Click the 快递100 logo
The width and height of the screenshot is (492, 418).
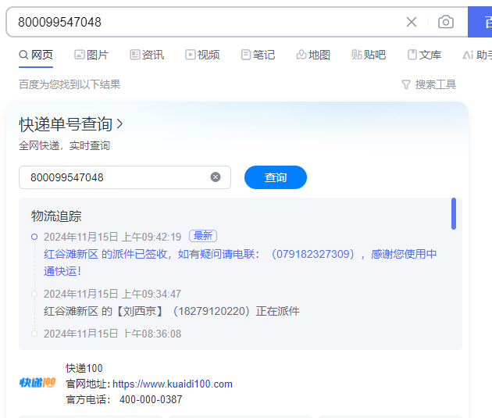37,383
